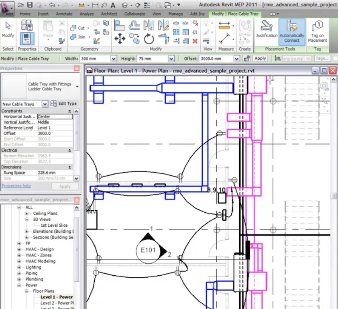Click the Match Type Properties paintbrush icon

(62, 41)
